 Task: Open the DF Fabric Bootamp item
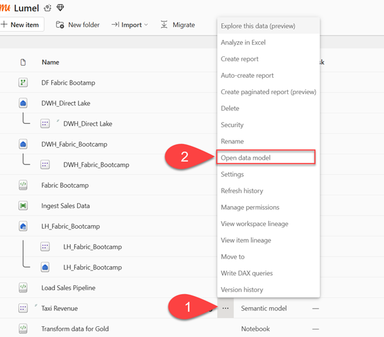[x=68, y=83]
